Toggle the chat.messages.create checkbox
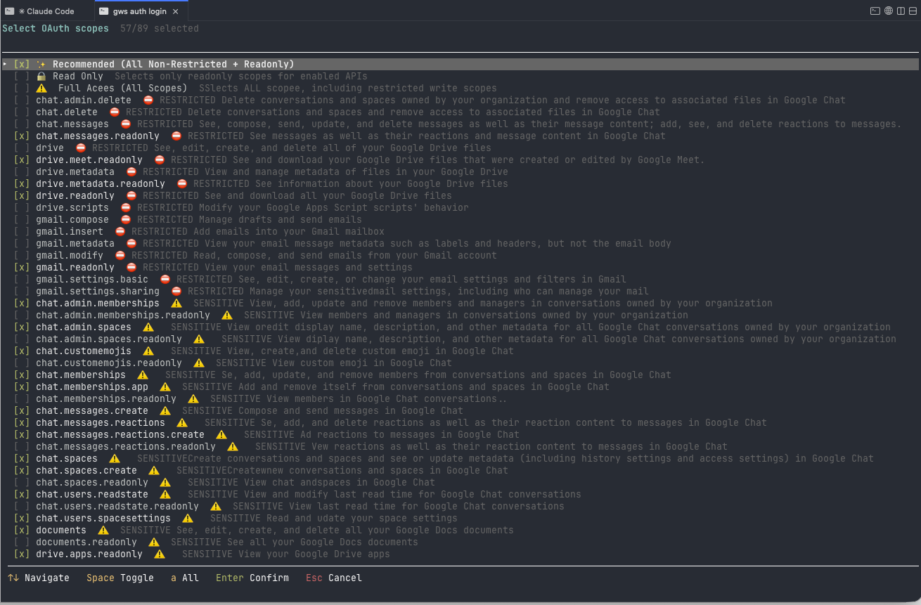 point(21,410)
